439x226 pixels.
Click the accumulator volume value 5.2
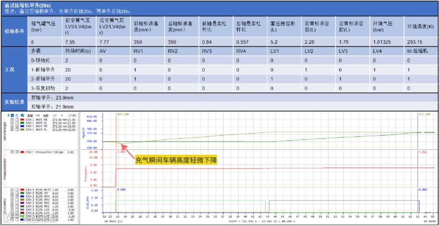[x=274, y=42]
